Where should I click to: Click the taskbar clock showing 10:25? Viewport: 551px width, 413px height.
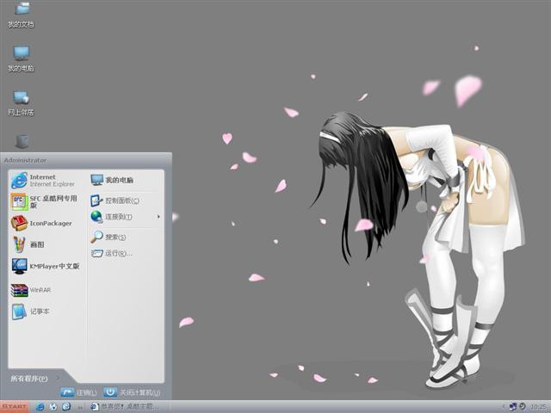tap(538, 407)
